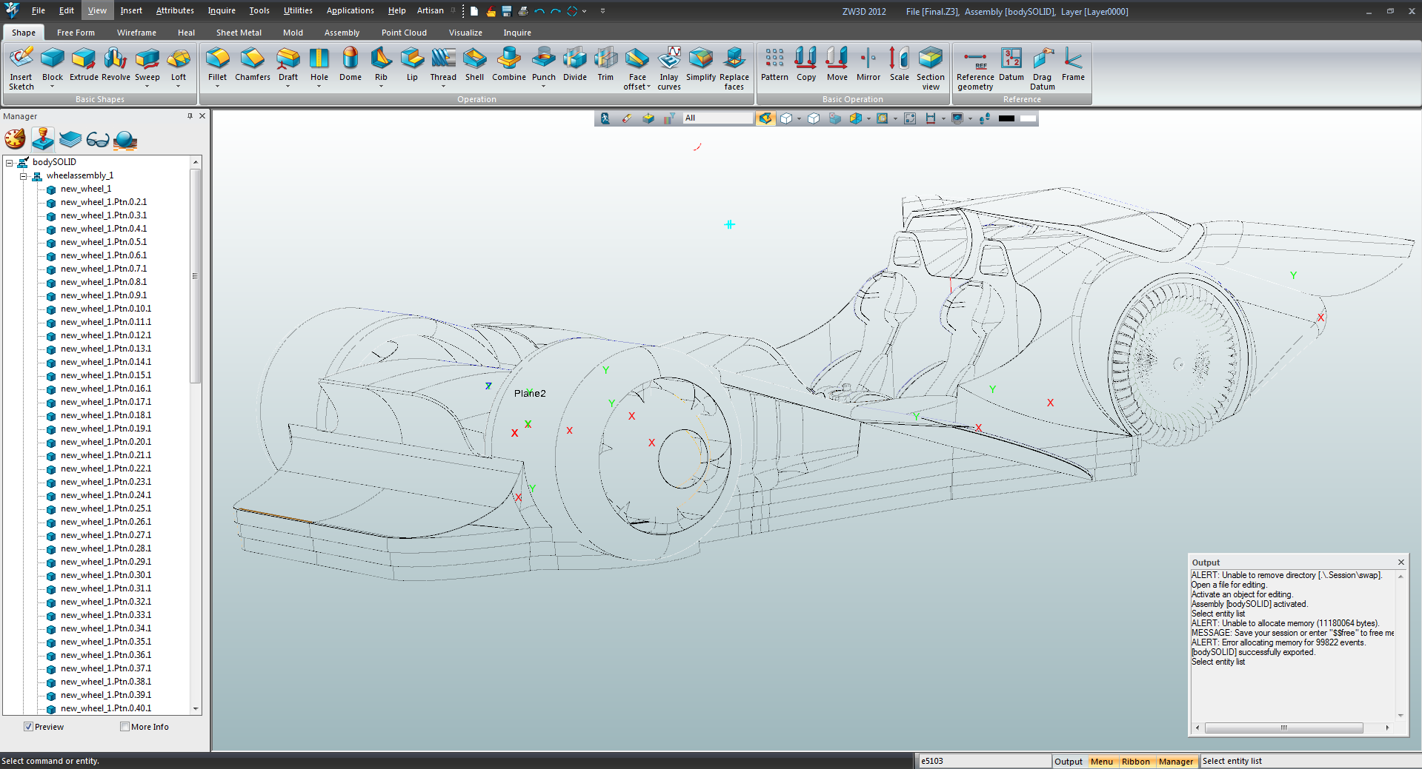Image resolution: width=1422 pixels, height=769 pixels.
Task: Click the Output panel horizontal scrollbar
Action: (1283, 728)
